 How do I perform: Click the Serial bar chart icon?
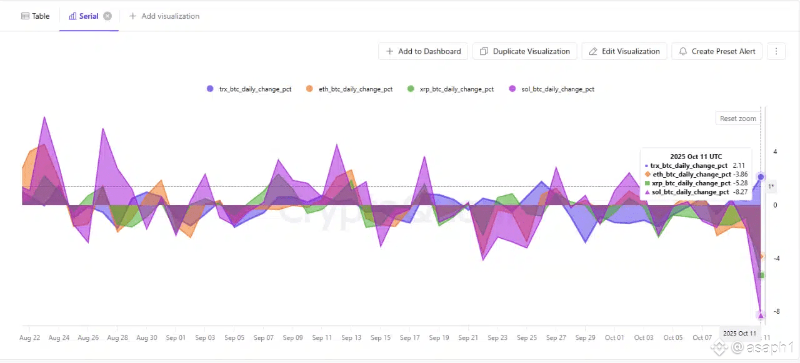pyautogui.click(x=72, y=16)
